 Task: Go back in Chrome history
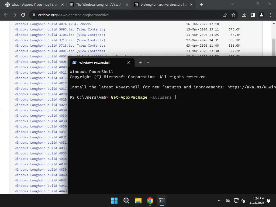tap(6, 15)
